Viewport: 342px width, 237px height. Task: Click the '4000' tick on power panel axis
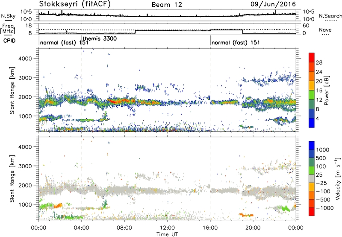(x=25, y=59)
